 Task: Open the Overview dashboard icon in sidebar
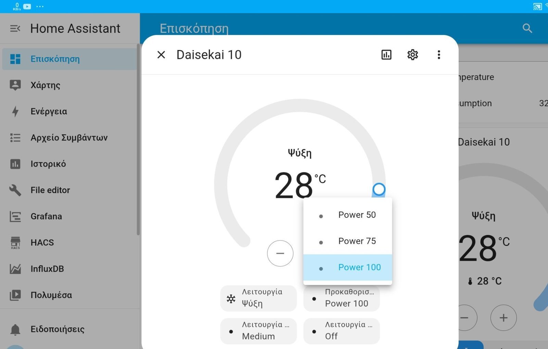(x=15, y=59)
